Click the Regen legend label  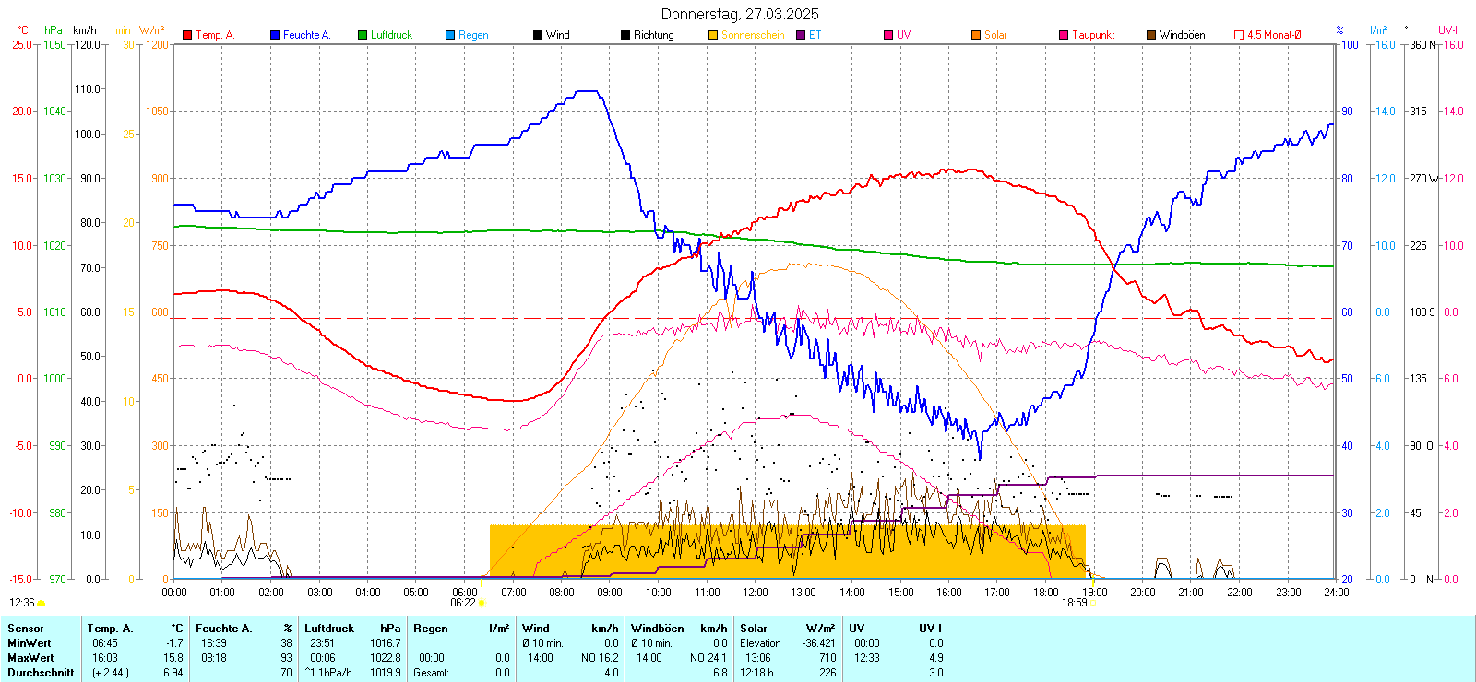tap(473, 35)
